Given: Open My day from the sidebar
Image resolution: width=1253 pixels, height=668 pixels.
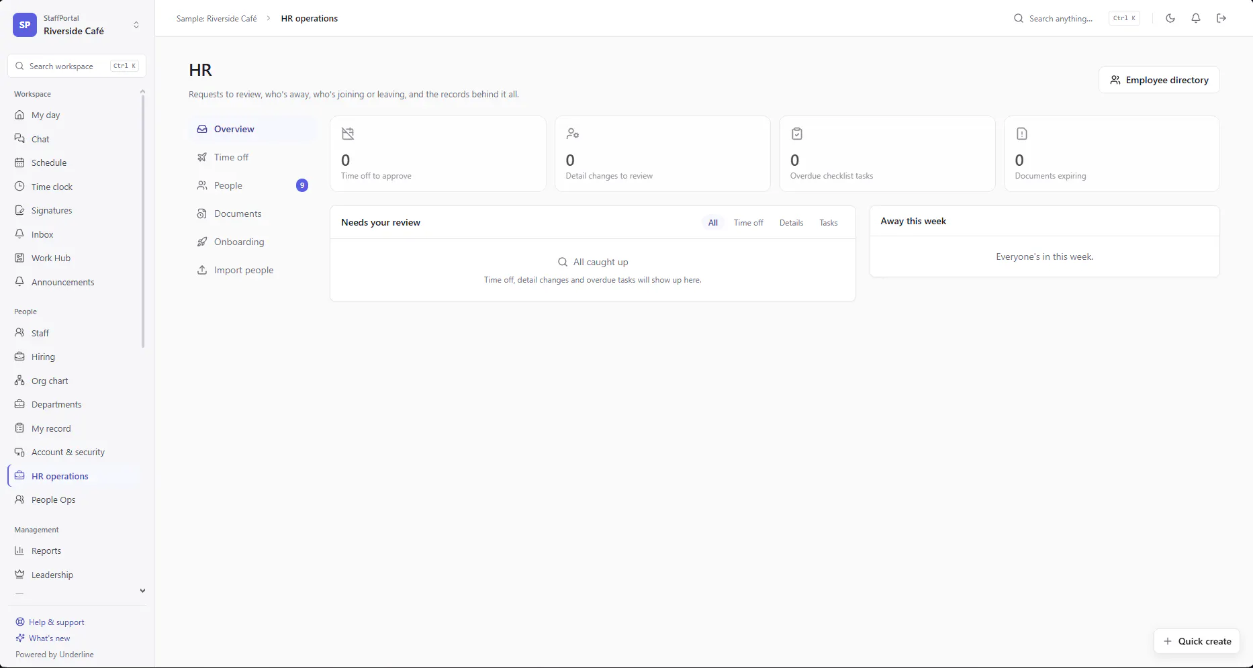Looking at the screenshot, I should 75,115.
